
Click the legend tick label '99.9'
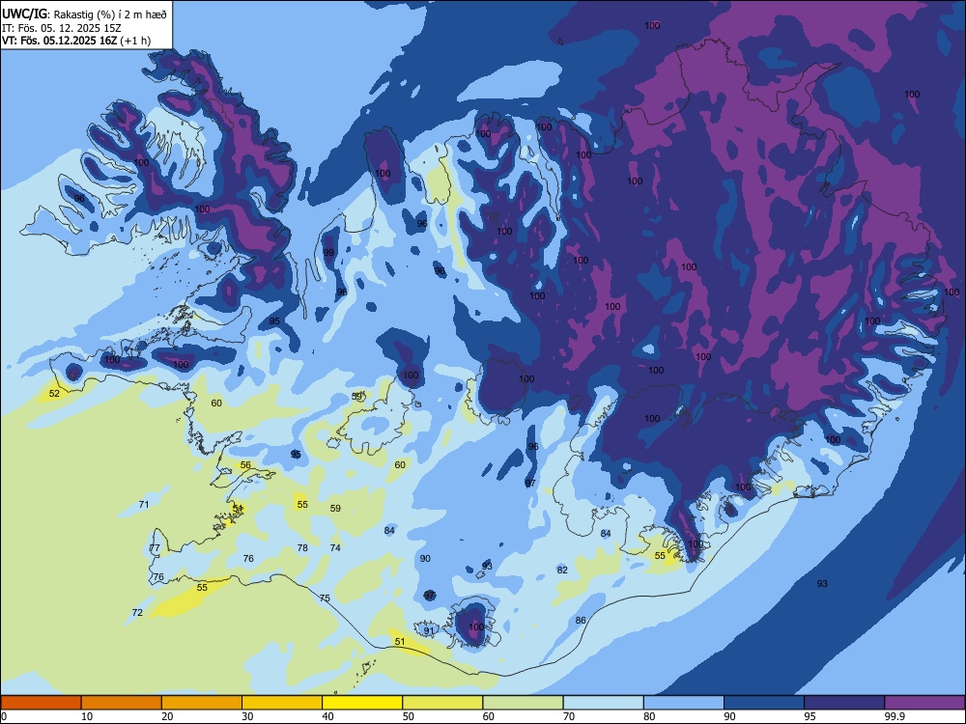coord(894,716)
